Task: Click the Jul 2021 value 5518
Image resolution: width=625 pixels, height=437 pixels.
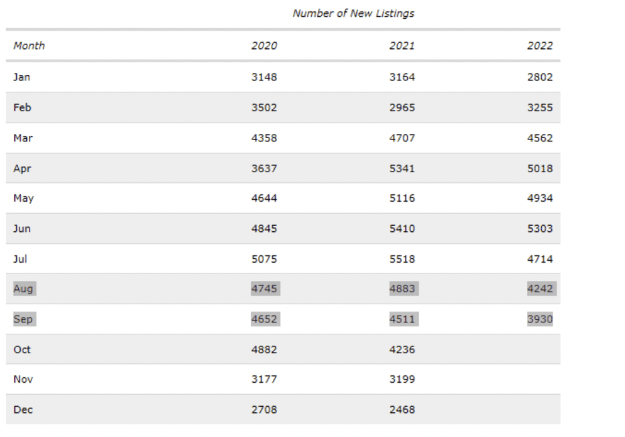Action: pyautogui.click(x=402, y=259)
